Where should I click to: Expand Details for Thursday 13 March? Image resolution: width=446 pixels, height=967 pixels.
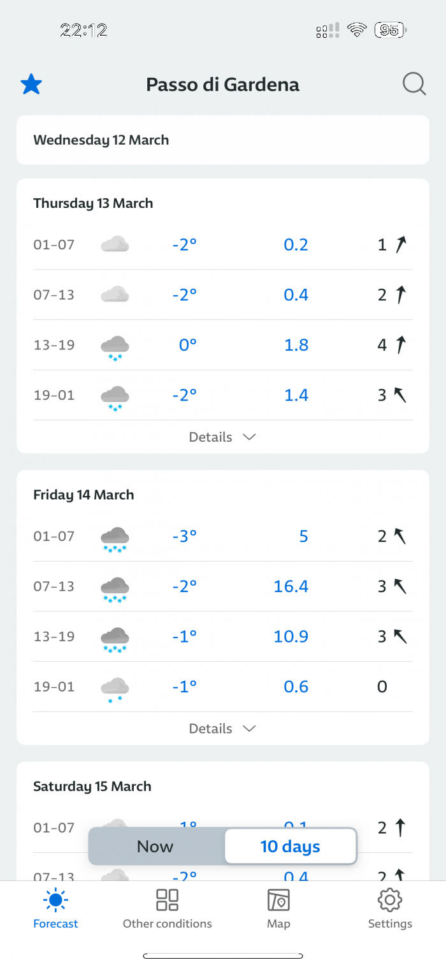pos(222,437)
